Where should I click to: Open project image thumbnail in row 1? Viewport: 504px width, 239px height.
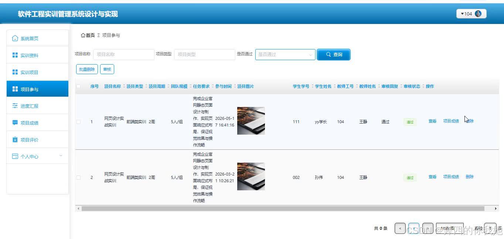[251, 121]
